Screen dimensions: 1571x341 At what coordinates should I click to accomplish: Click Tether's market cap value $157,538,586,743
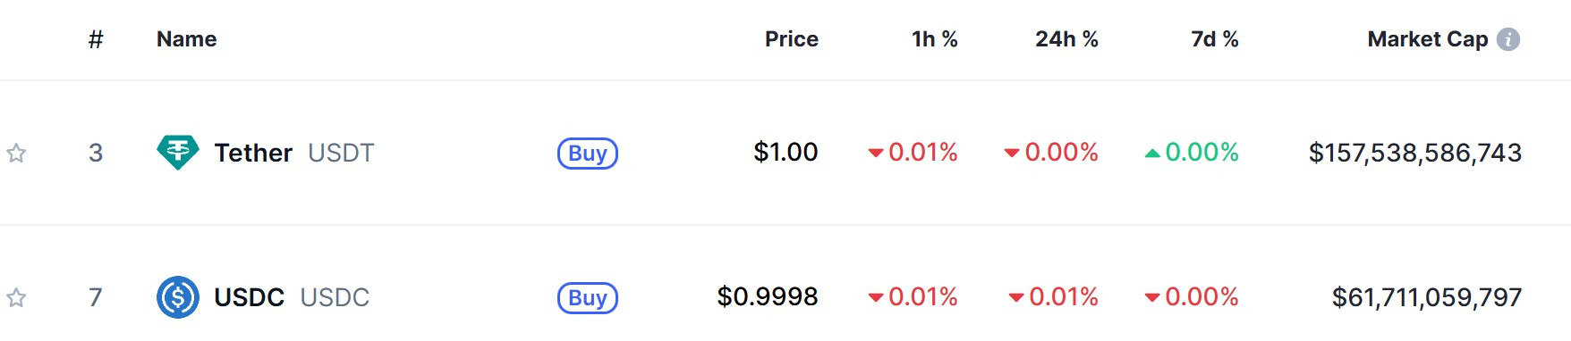[x=1415, y=153]
